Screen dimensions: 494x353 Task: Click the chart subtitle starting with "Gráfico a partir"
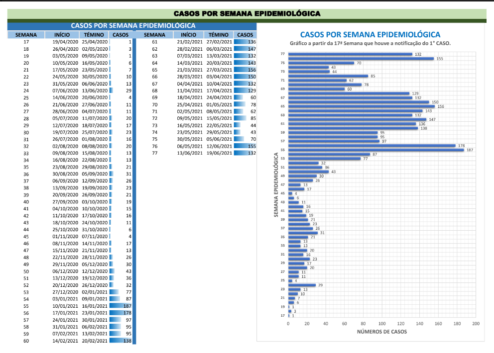coord(370,43)
